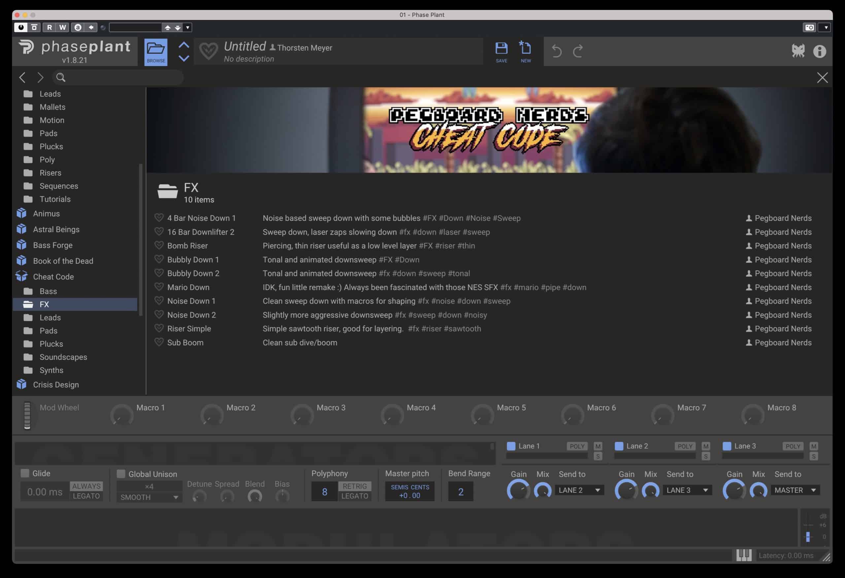Click the preset search field
The height and width of the screenshot is (578, 845).
[118, 78]
